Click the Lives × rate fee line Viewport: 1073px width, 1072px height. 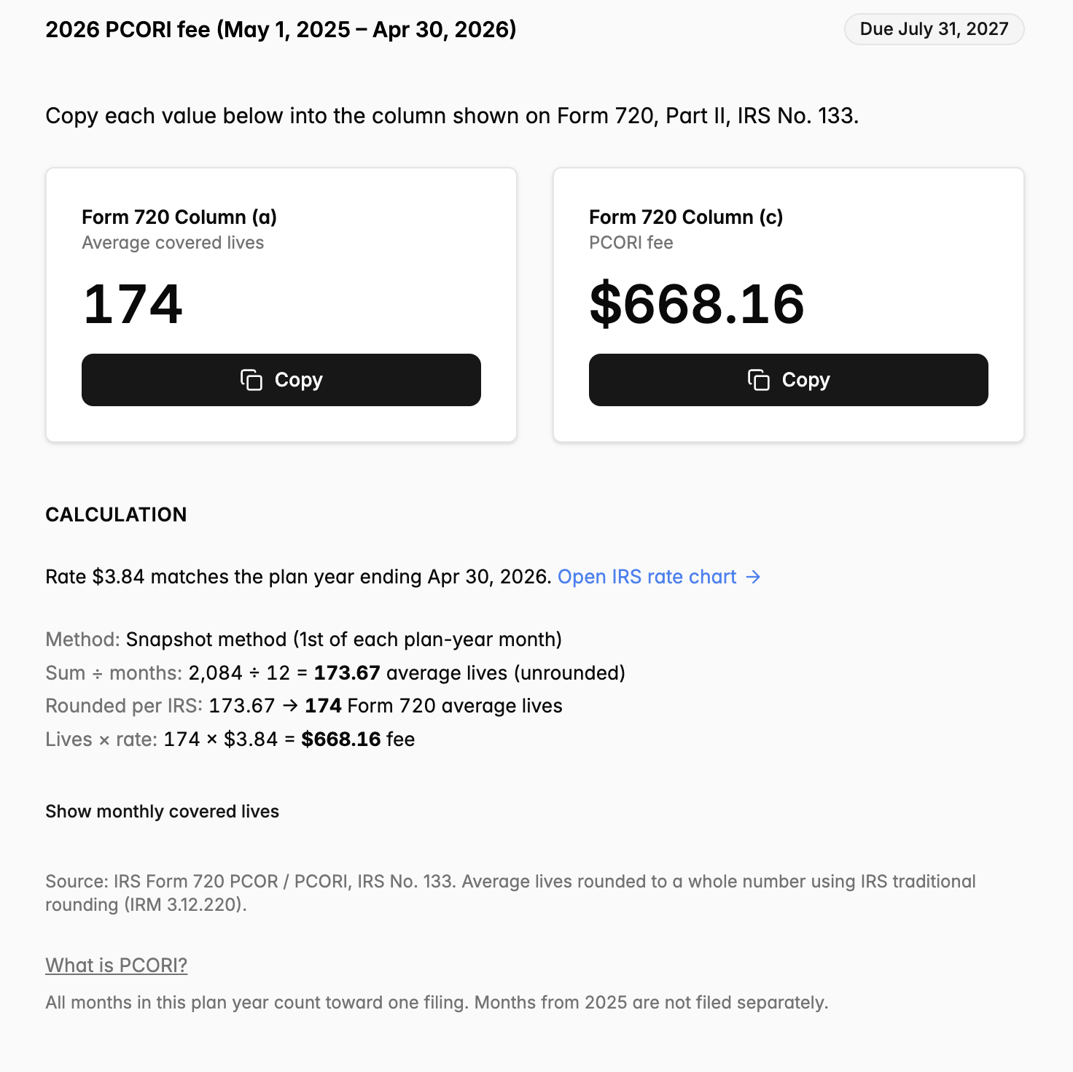[230, 739]
